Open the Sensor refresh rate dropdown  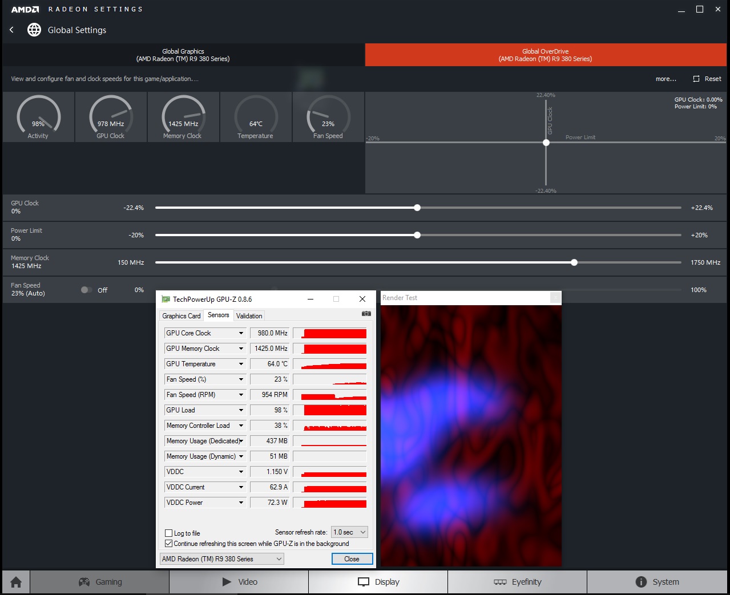point(350,532)
